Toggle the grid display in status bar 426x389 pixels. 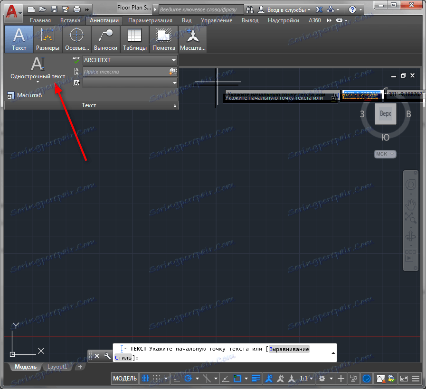click(x=146, y=378)
